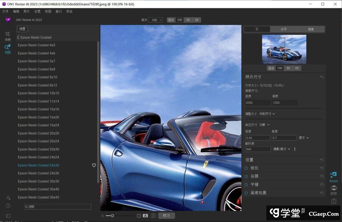342x222 pixels.
Task: Click the share/export icon below Print
Action: [x=333, y=201]
